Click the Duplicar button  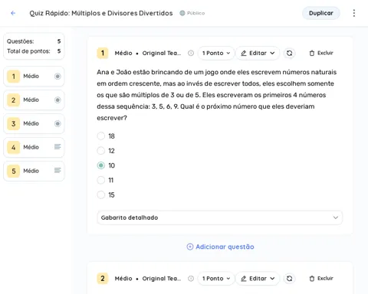321,13
